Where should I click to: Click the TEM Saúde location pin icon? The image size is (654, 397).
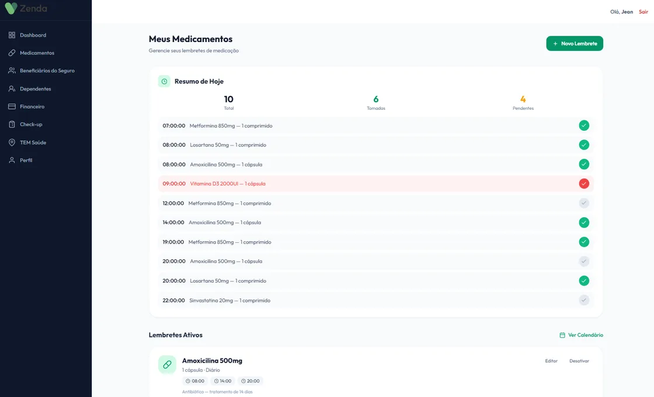pyautogui.click(x=12, y=142)
